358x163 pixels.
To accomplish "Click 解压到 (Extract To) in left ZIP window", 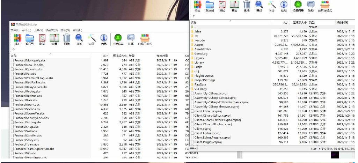I will point(30,39).
